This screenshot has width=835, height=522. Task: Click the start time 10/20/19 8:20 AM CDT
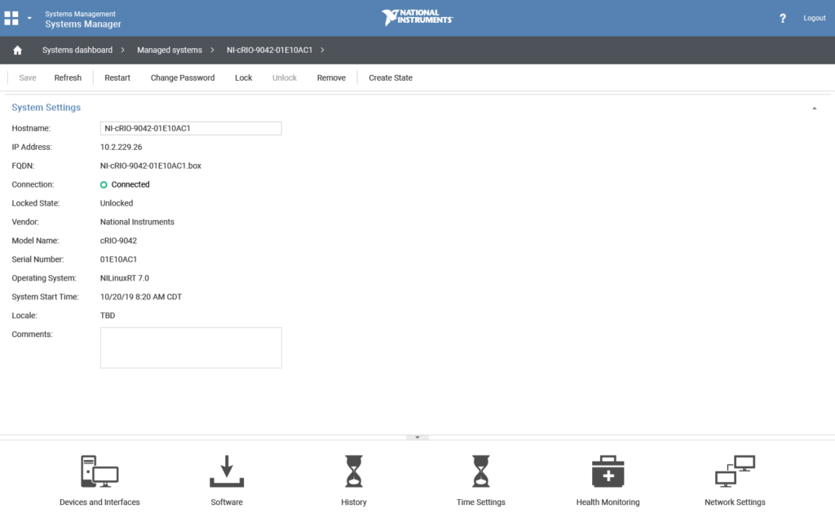point(141,297)
